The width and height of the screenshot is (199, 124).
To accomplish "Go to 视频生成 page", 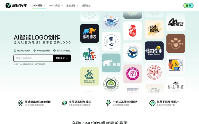I will pyautogui.click(x=86, y=6).
